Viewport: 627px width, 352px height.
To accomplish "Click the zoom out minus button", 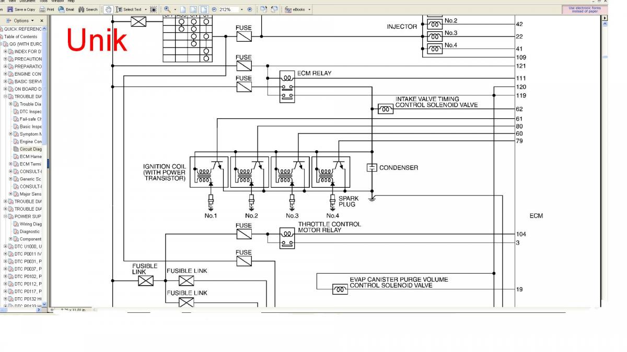I will (214, 9).
